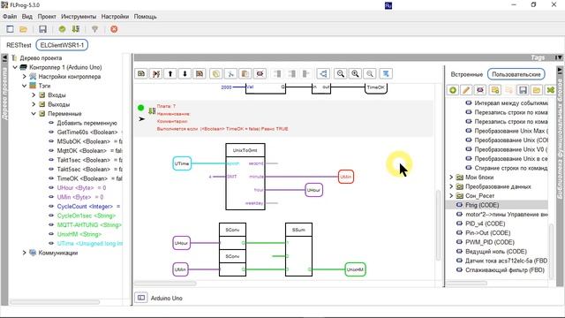Click the panel icon beside Arduino Uno

[x=141, y=298]
